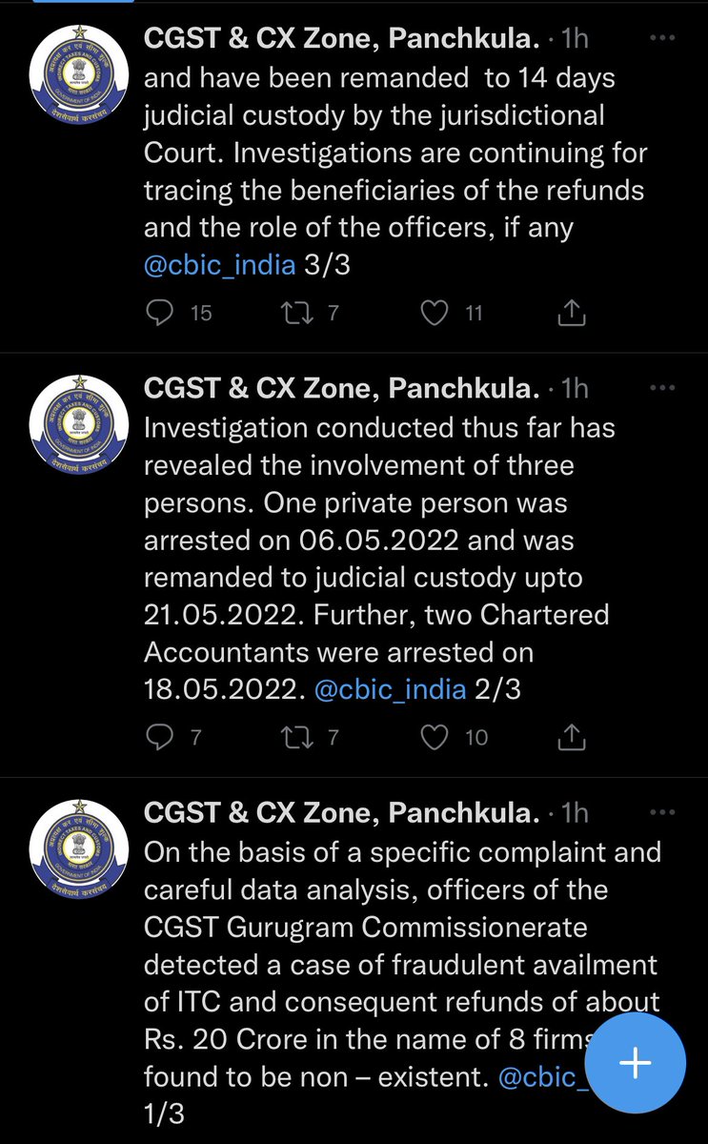Open @cbic_india mention in 3/3 tweet
Viewport: 708px width, 1144px height.
click(x=219, y=264)
